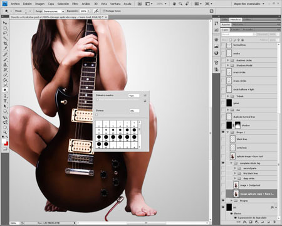Show the galaxi layer
Viewport: 282px width, 226px height.
click(x=223, y=103)
